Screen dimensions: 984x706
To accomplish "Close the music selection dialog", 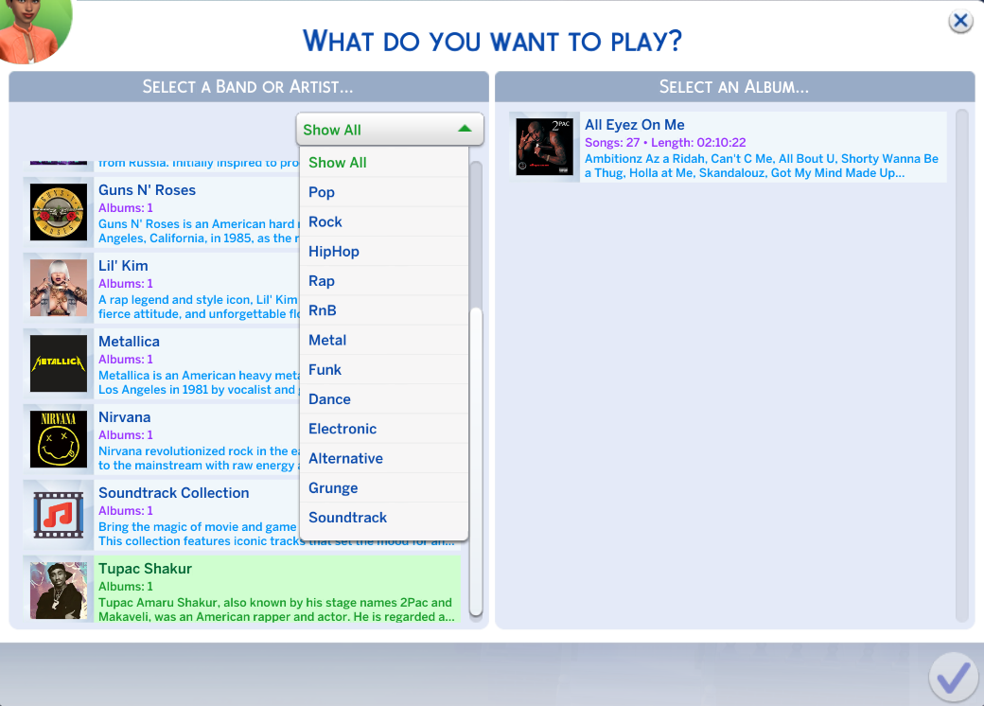I will (960, 22).
